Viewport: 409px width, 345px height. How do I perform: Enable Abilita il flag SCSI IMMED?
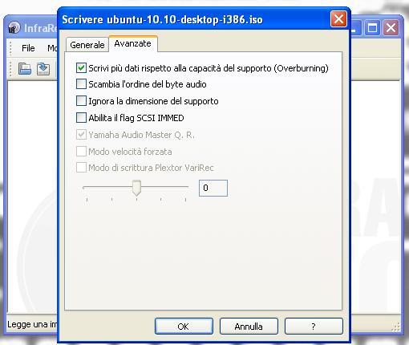pyautogui.click(x=81, y=118)
